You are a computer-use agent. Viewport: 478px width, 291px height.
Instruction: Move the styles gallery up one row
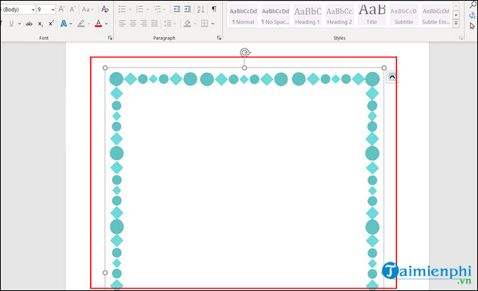(x=456, y=6)
